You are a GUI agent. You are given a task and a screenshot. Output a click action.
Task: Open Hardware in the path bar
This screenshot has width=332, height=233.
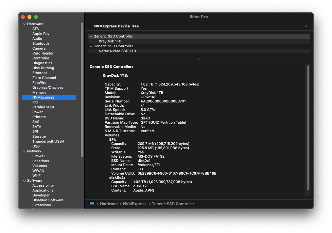pyautogui.click(x=109, y=204)
